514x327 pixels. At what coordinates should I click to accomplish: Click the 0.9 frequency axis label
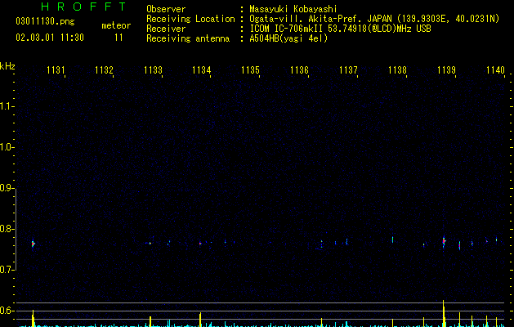coord(6,188)
